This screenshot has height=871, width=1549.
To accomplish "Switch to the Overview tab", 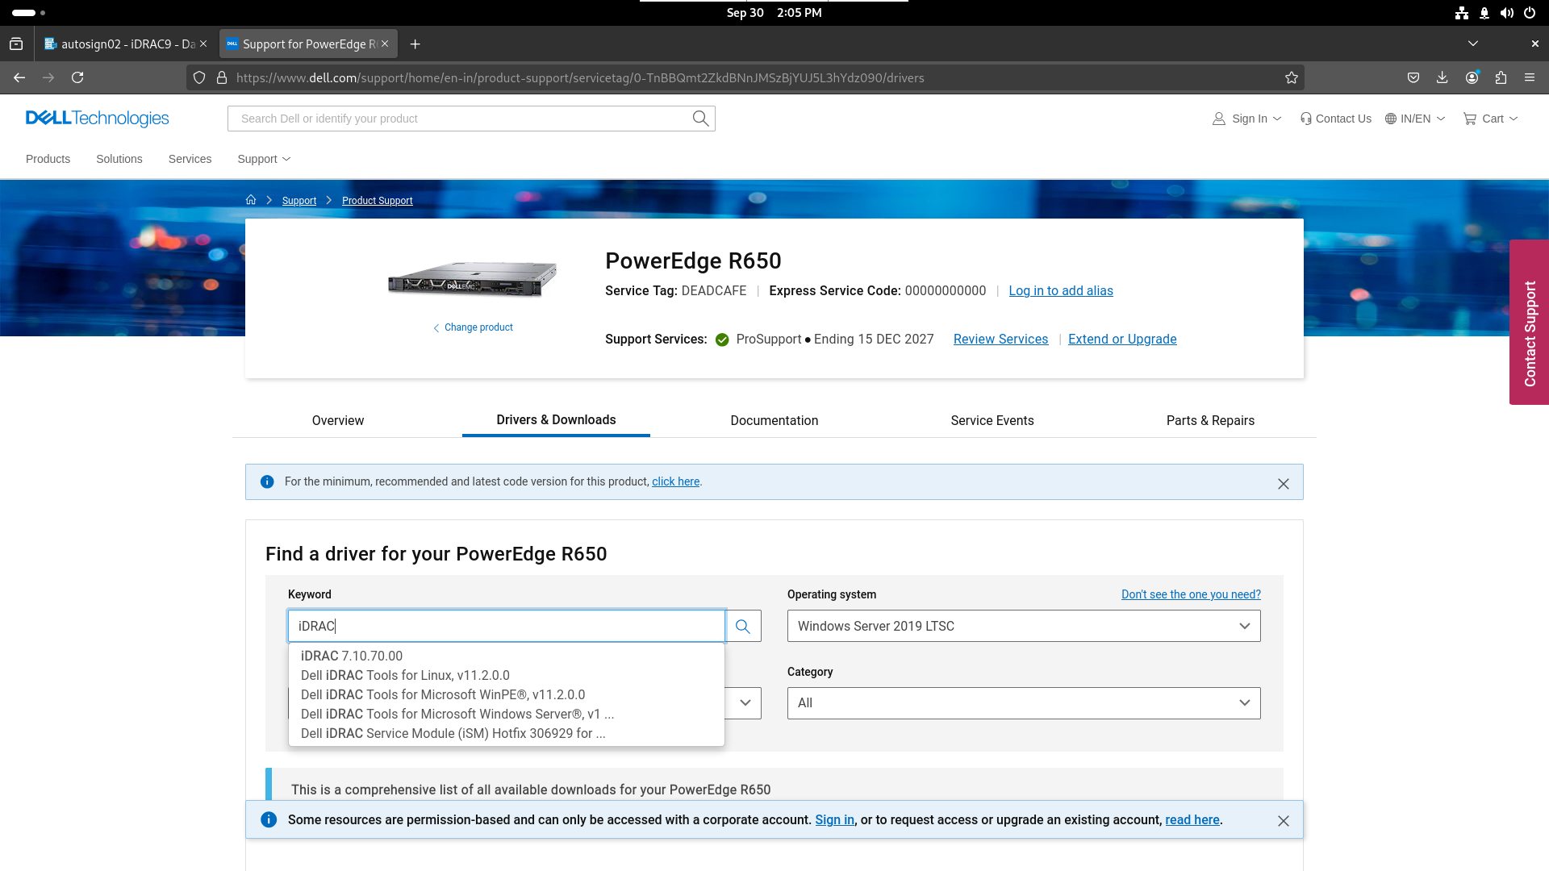I will [338, 420].
